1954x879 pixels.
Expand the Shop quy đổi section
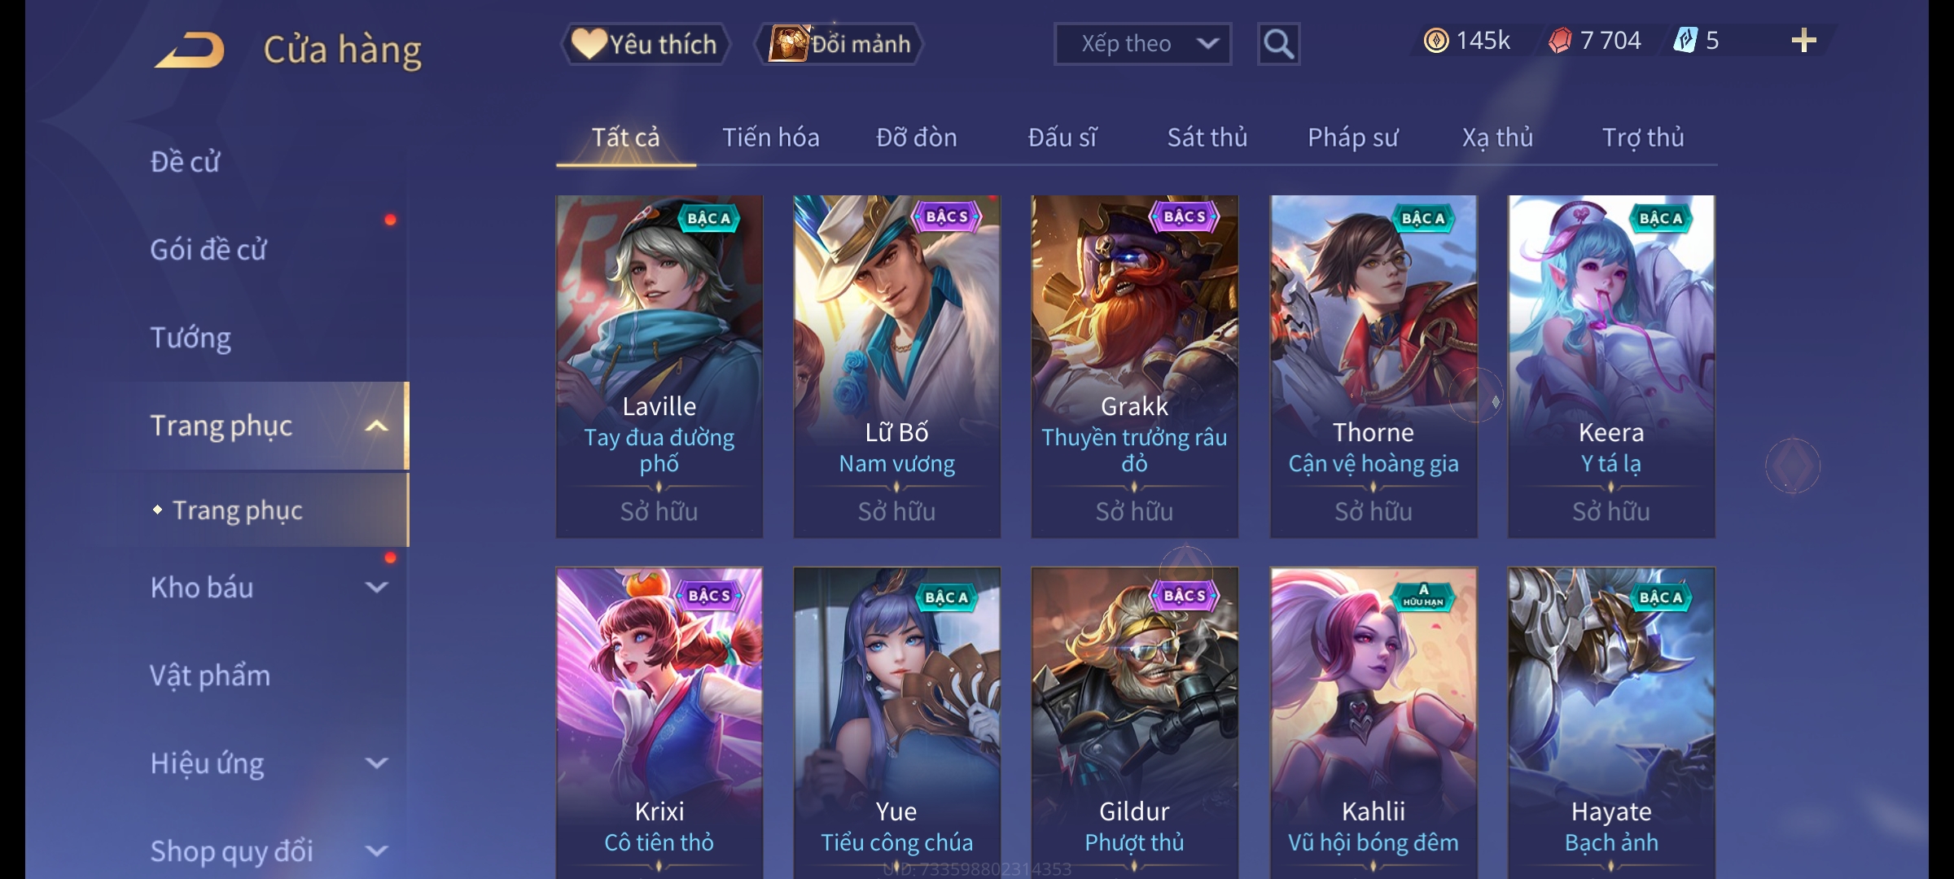pos(376,851)
